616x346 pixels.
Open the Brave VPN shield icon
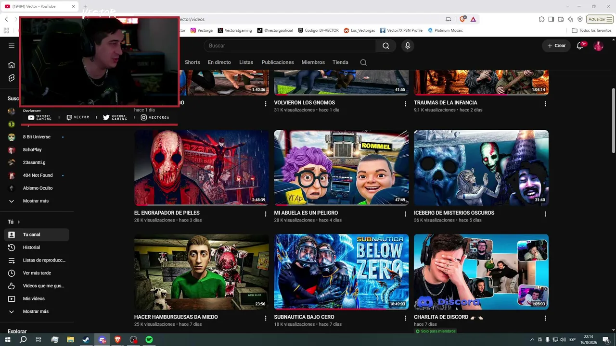point(580,19)
